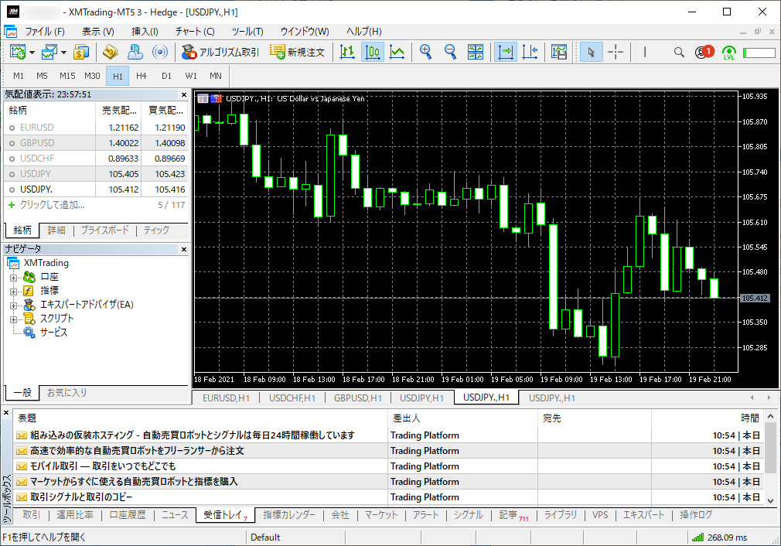Open 表示 (V) menu

pyautogui.click(x=98, y=32)
